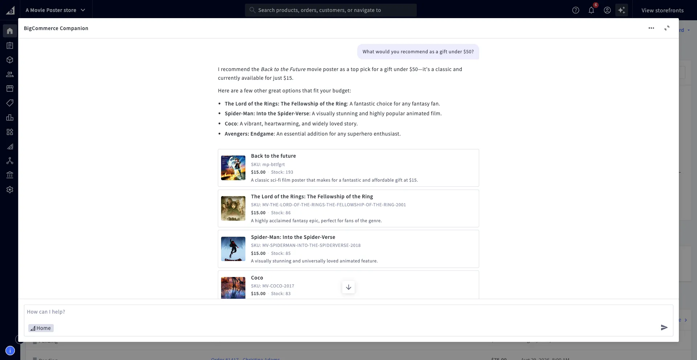
Task: Click the Stock: 193 value
Action: coord(282,172)
